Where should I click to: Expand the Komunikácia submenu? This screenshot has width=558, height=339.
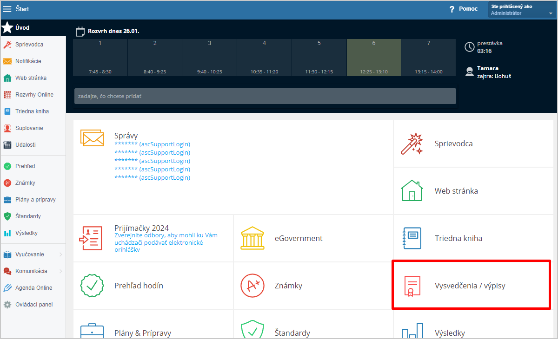click(60, 271)
